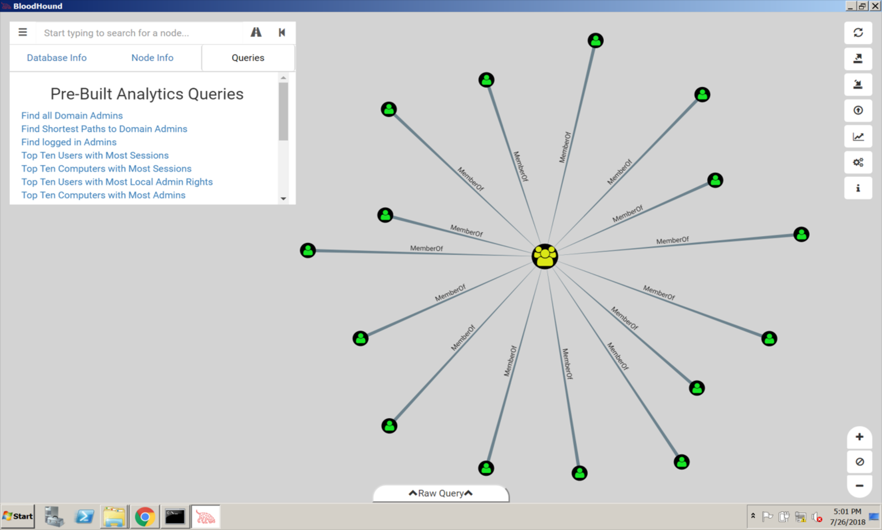Expand the Raw Query panel
This screenshot has width=882, height=530.
pos(441,494)
